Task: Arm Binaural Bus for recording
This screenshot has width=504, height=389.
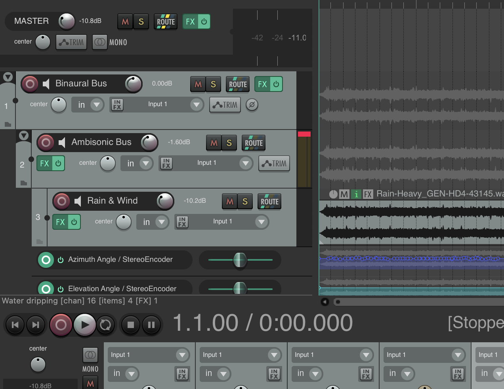Action: tap(30, 84)
